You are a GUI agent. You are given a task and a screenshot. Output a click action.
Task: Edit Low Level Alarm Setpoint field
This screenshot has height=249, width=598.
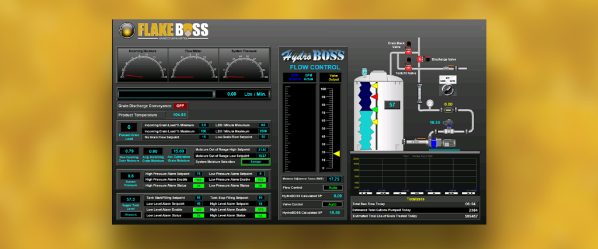[x=199, y=204]
